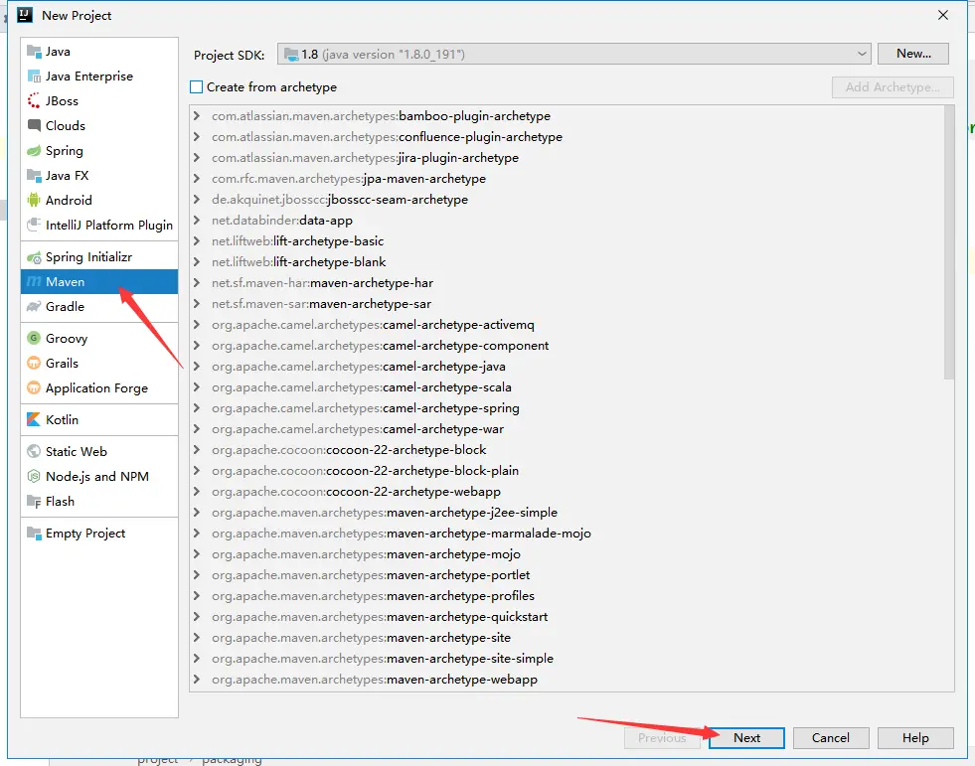Expand bamboo-plugin-archetype entry

pyautogui.click(x=197, y=115)
